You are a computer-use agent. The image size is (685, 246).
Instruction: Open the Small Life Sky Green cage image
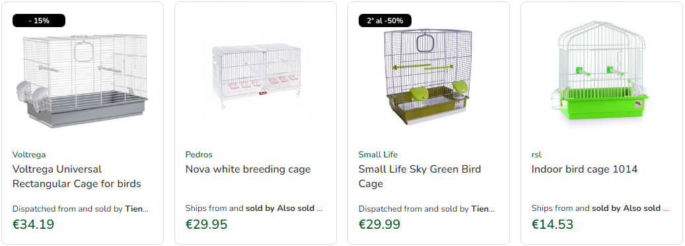427,77
